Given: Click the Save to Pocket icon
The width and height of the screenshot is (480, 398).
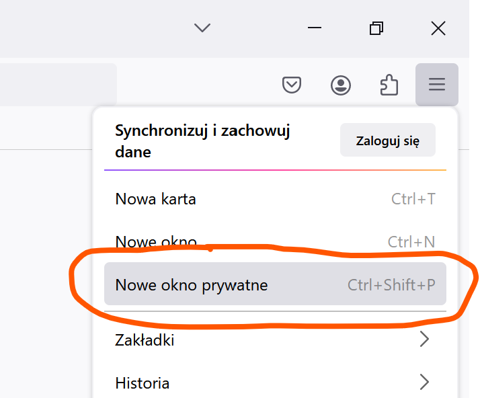Looking at the screenshot, I should click(291, 85).
